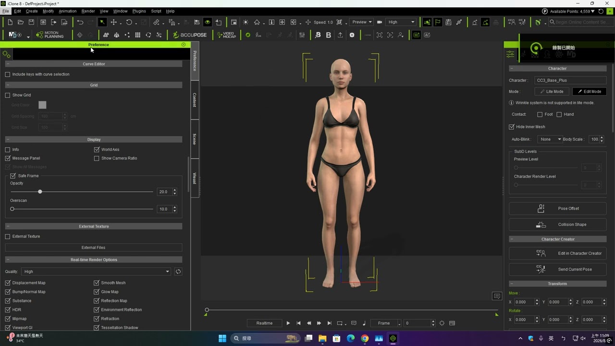This screenshot has width=615, height=346.
Task: Click the grid dots icon in second toolbar
Action: tap(138, 35)
